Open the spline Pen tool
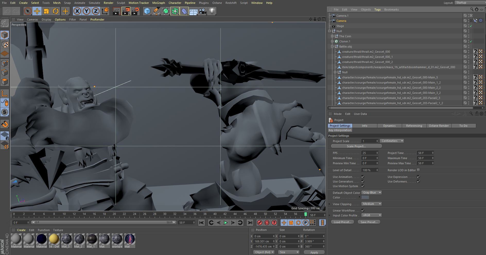Image resolution: width=486 pixels, height=255 pixels. tap(156, 11)
